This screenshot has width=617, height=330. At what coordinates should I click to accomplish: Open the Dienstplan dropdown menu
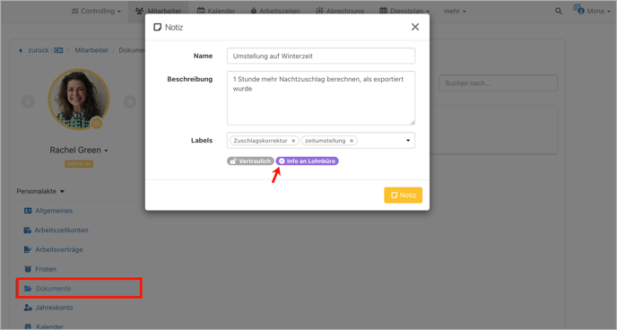[x=404, y=11]
